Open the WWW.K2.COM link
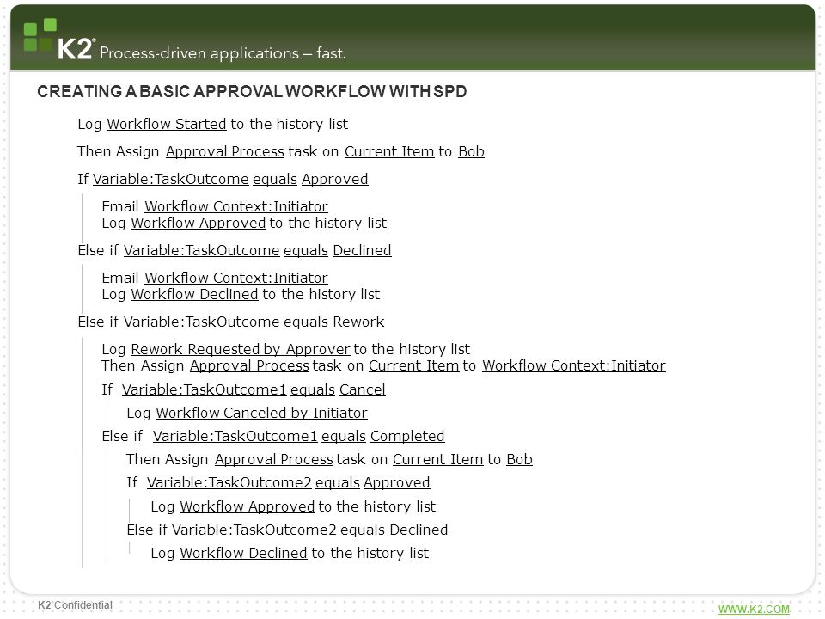825x619 pixels. point(754,609)
